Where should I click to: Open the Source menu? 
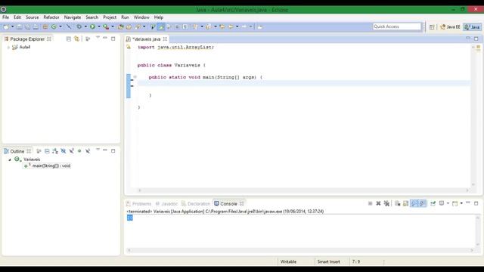tap(32, 17)
